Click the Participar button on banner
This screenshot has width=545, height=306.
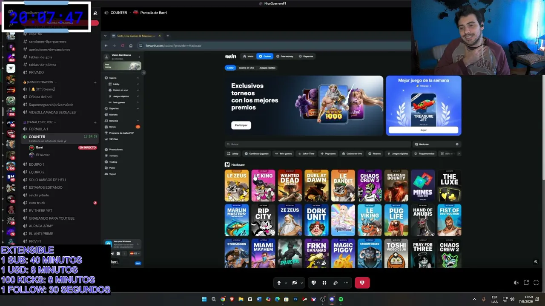[241, 125]
